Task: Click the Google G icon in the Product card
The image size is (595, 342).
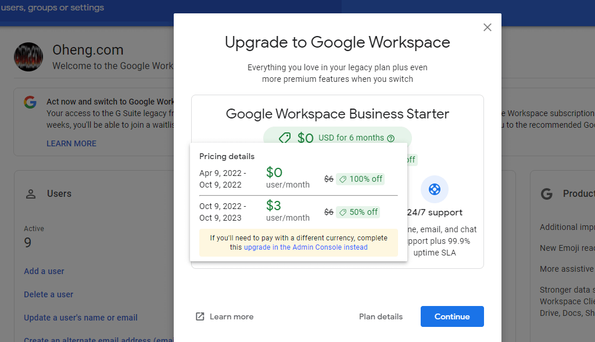Action: tap(546, 194)
